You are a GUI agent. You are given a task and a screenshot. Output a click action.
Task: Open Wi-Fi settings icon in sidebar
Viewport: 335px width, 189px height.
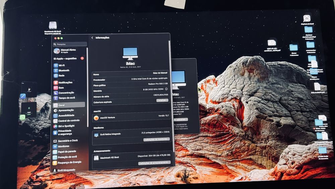56,65
